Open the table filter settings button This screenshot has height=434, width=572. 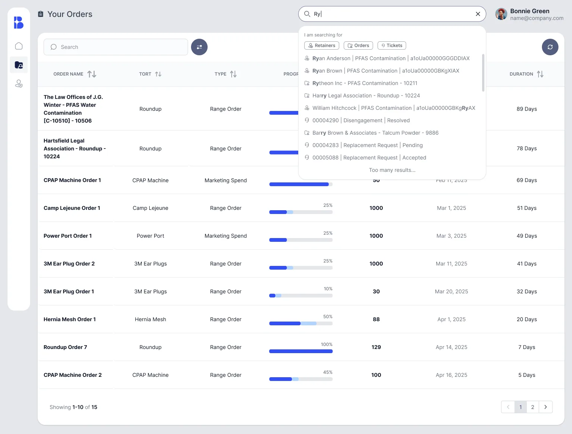(x=199, y=47)
